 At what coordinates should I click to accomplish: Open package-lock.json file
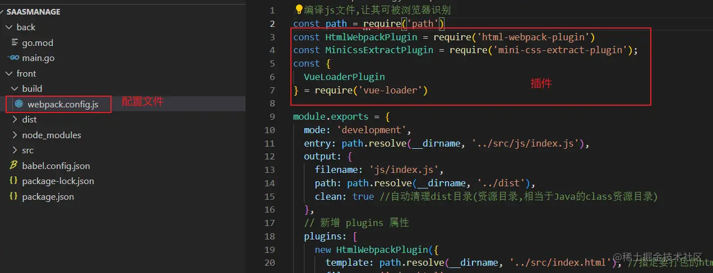click(58, 181)
